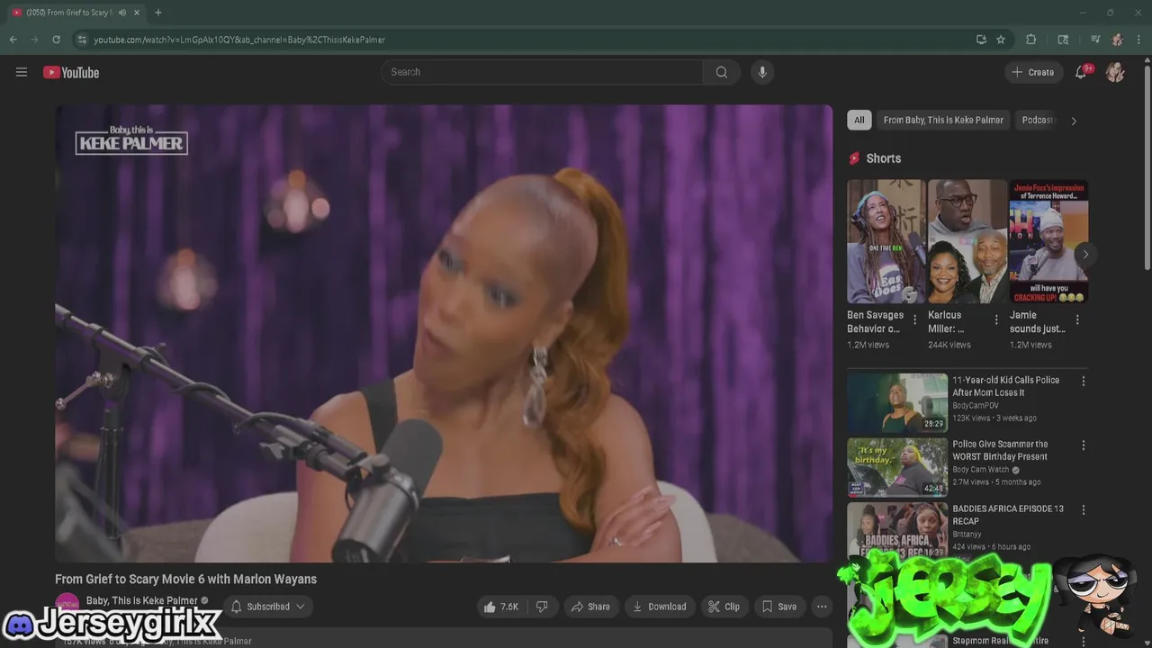The image size is (1152, 648).
Task: Click the search magnifier button
Action: click(722, 72)
